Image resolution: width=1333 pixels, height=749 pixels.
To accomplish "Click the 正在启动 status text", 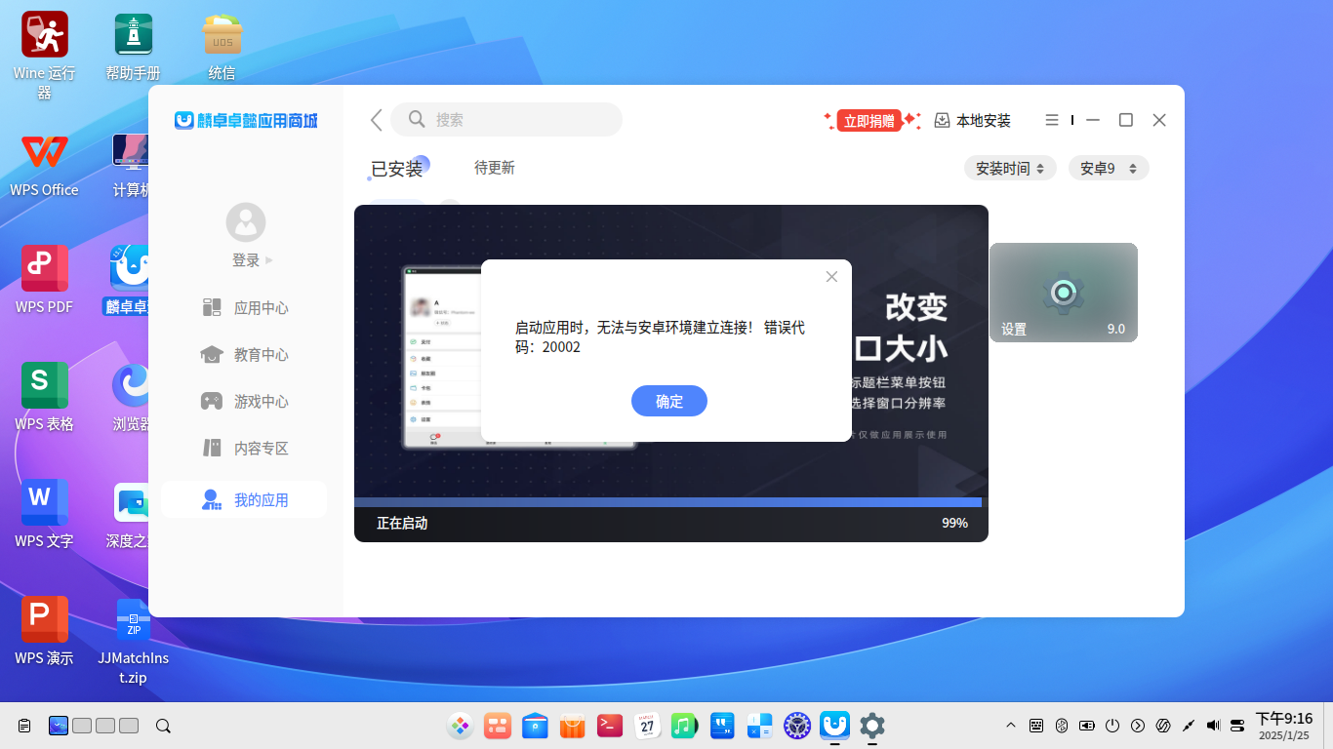I will coord(402,524).
